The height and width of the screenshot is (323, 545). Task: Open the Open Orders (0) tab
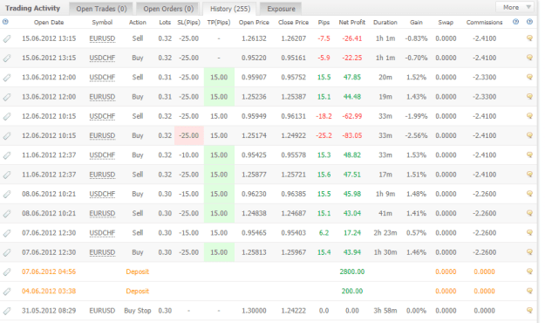pyautogui.click(x=168, y=9)
